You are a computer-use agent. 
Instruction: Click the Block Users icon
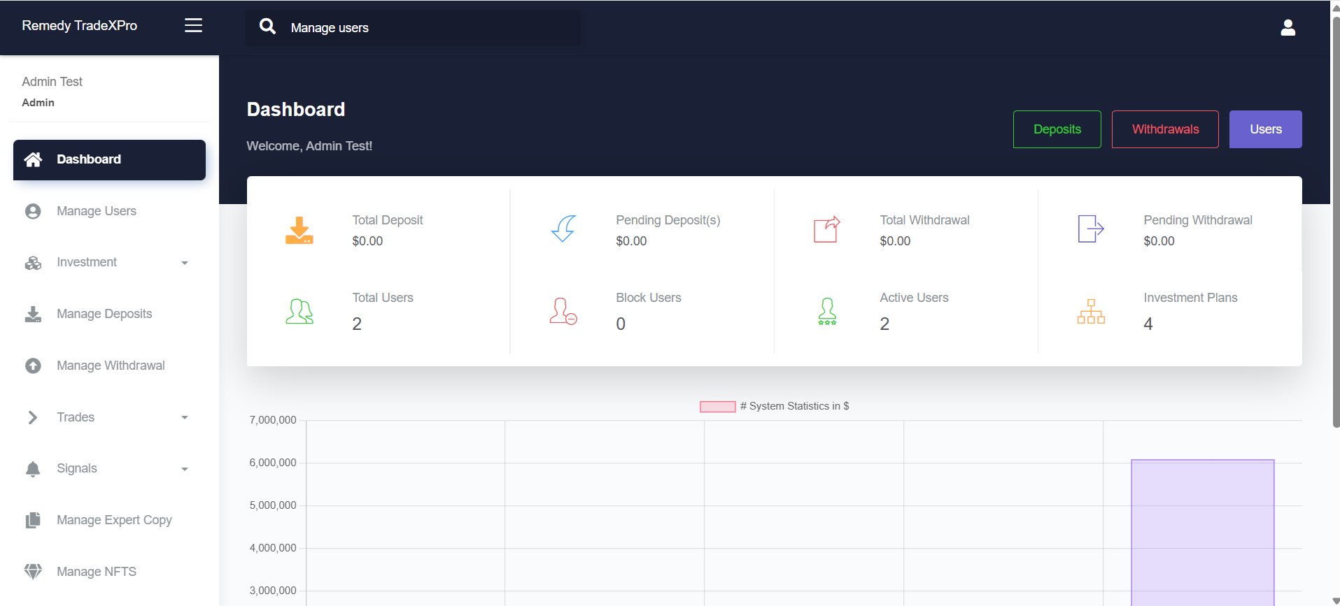(563, 311)
